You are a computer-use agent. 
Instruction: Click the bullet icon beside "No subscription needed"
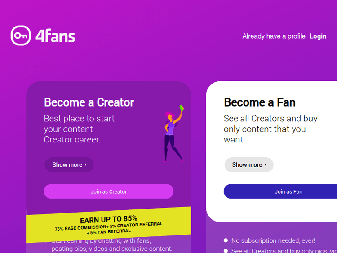tap(226, 240)
